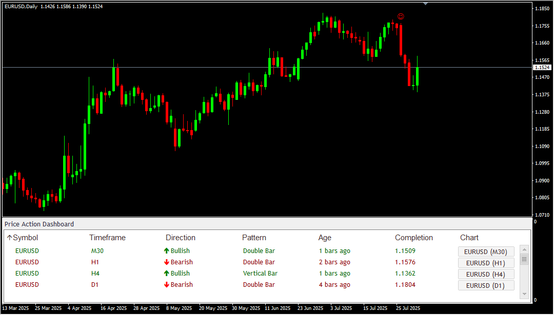
Task: Click the current price tag 1.1524
Action: coord(543,67)
